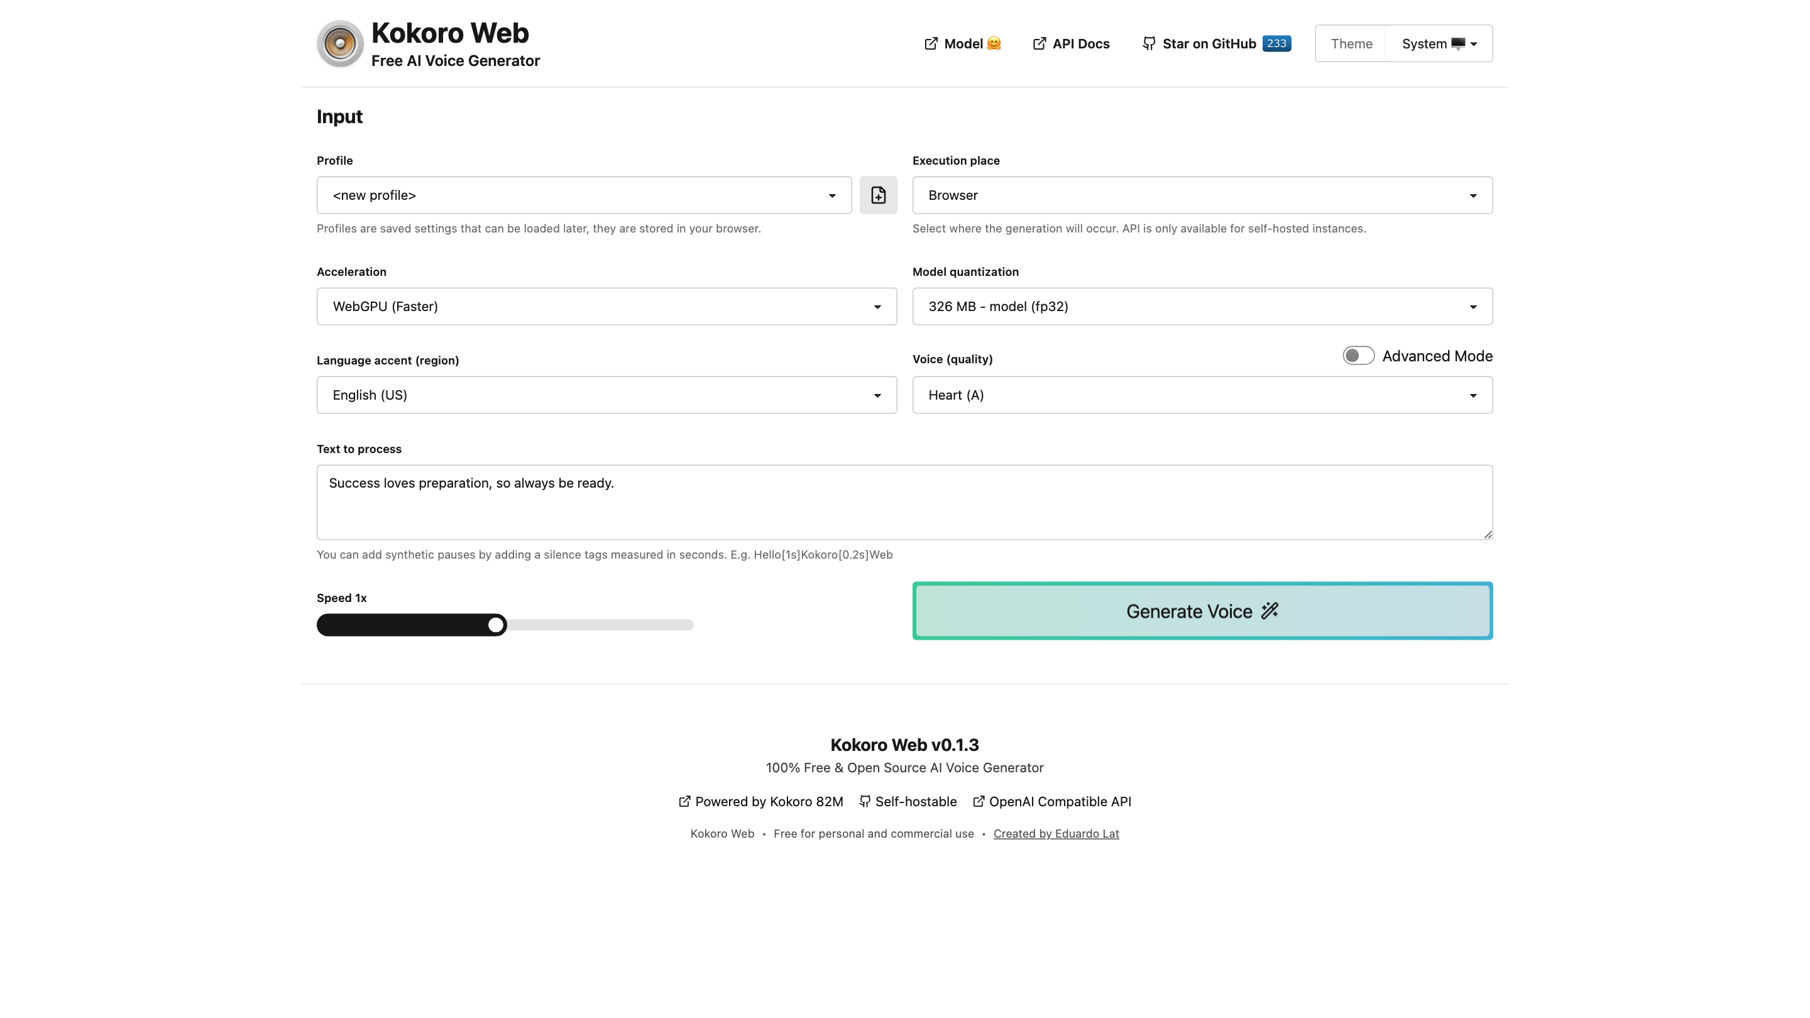Click the Speed slider handle

click(496, 625)
